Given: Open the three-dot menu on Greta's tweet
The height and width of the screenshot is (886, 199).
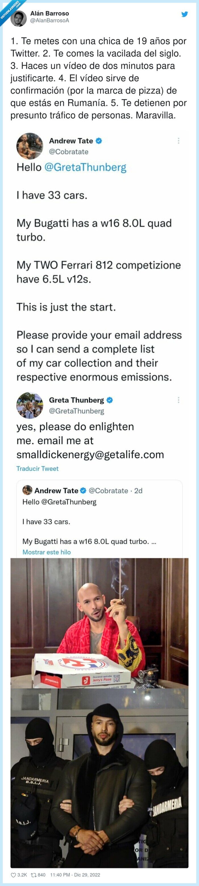Looking at the screenshot, I should pos(178,400).
